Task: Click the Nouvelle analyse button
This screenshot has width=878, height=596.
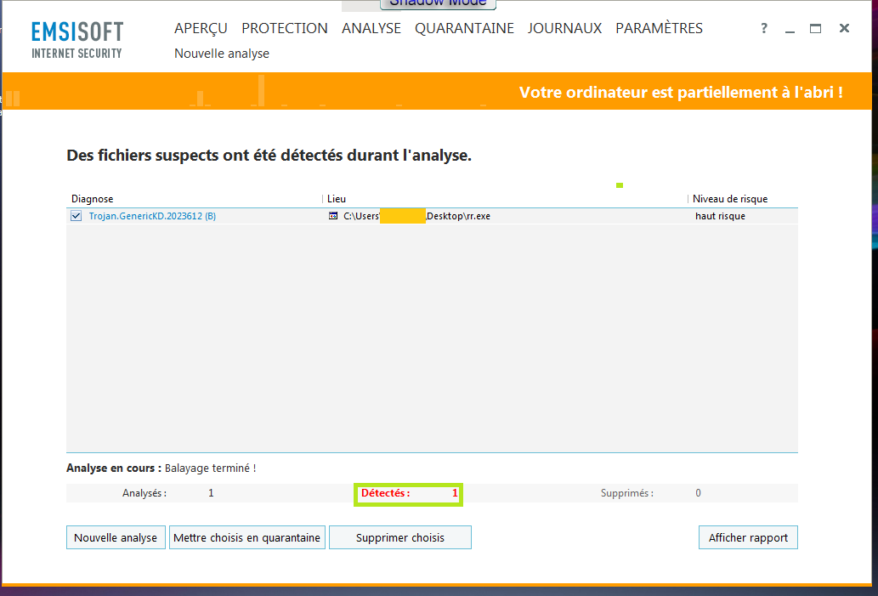Action: tap(116, 537)
